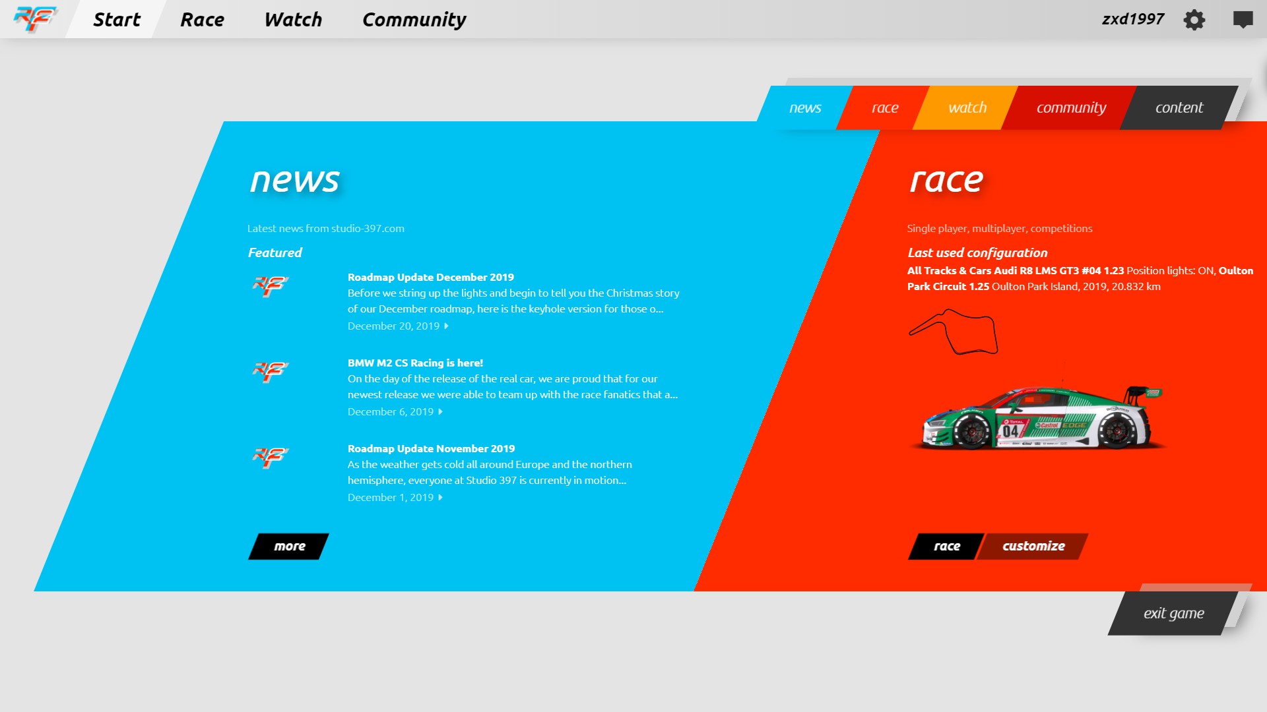
Task: Select the dark red community section tab
Action: click(1071, 107)
